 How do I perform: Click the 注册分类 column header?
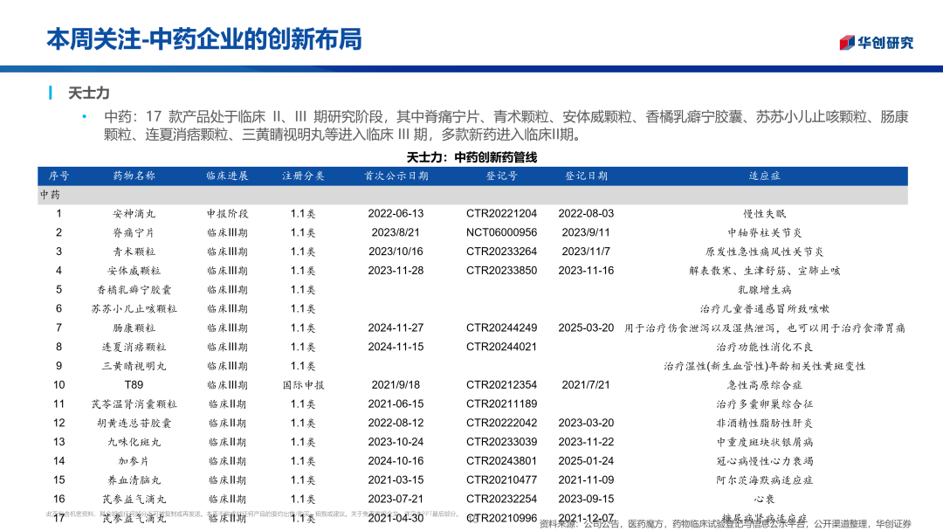(303, 176)
